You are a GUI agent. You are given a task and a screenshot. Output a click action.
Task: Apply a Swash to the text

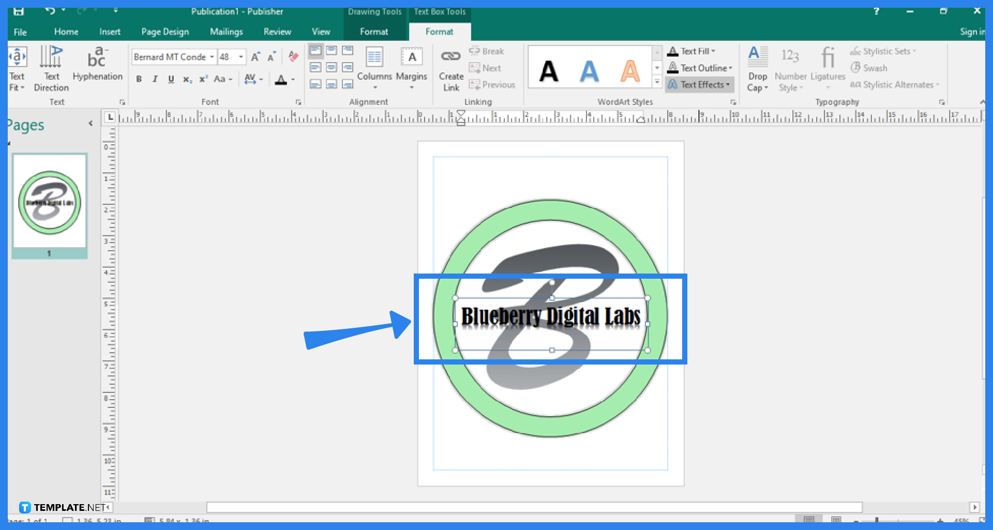tap(869, 68)
